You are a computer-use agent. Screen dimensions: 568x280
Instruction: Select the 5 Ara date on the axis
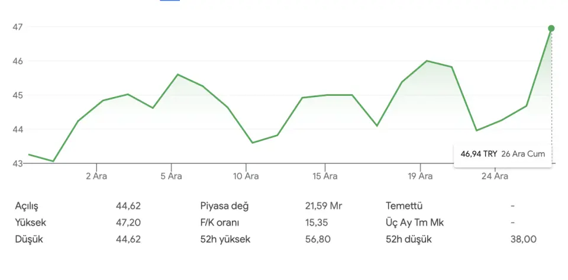[171, 176]
